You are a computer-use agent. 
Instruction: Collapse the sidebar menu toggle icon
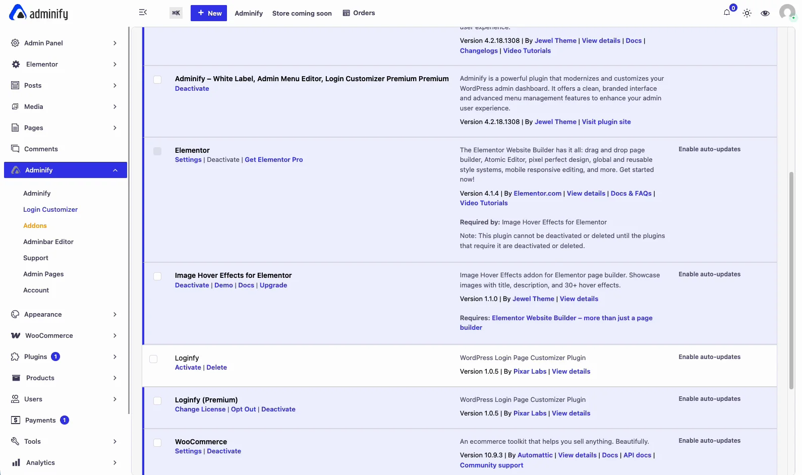coord(143,13)
